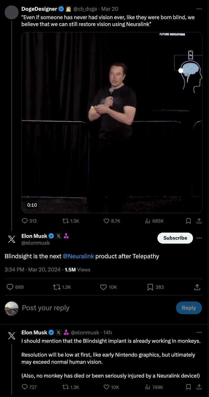Play the Neuralink video thumbnail
Image resolution: width=209 pixels, height=397 pixels.
point(112,122)
